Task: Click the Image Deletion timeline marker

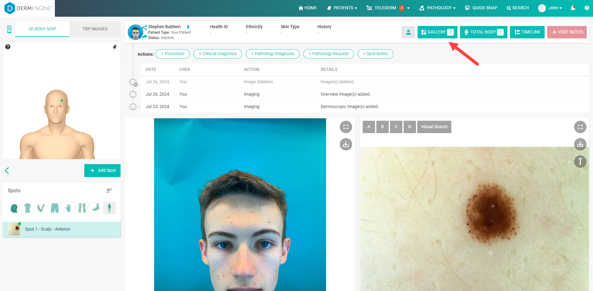Action: pos(133,82)
